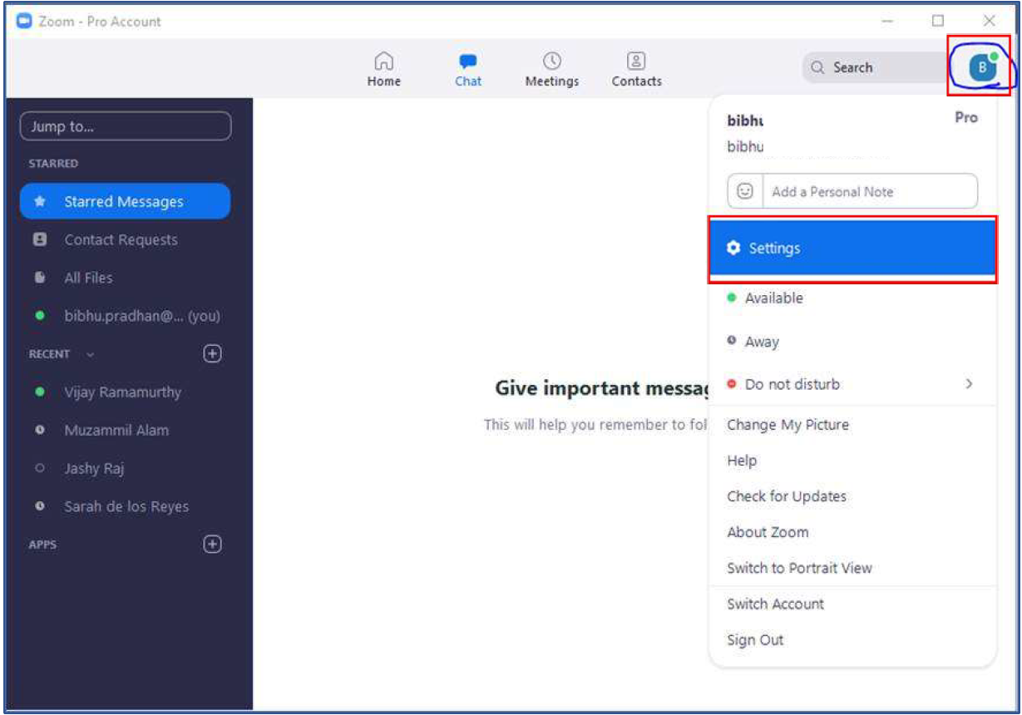The height and width of the screenshot is (715, 1022).
Task: Click Sign Out
Action: click(x=755, y=640)
